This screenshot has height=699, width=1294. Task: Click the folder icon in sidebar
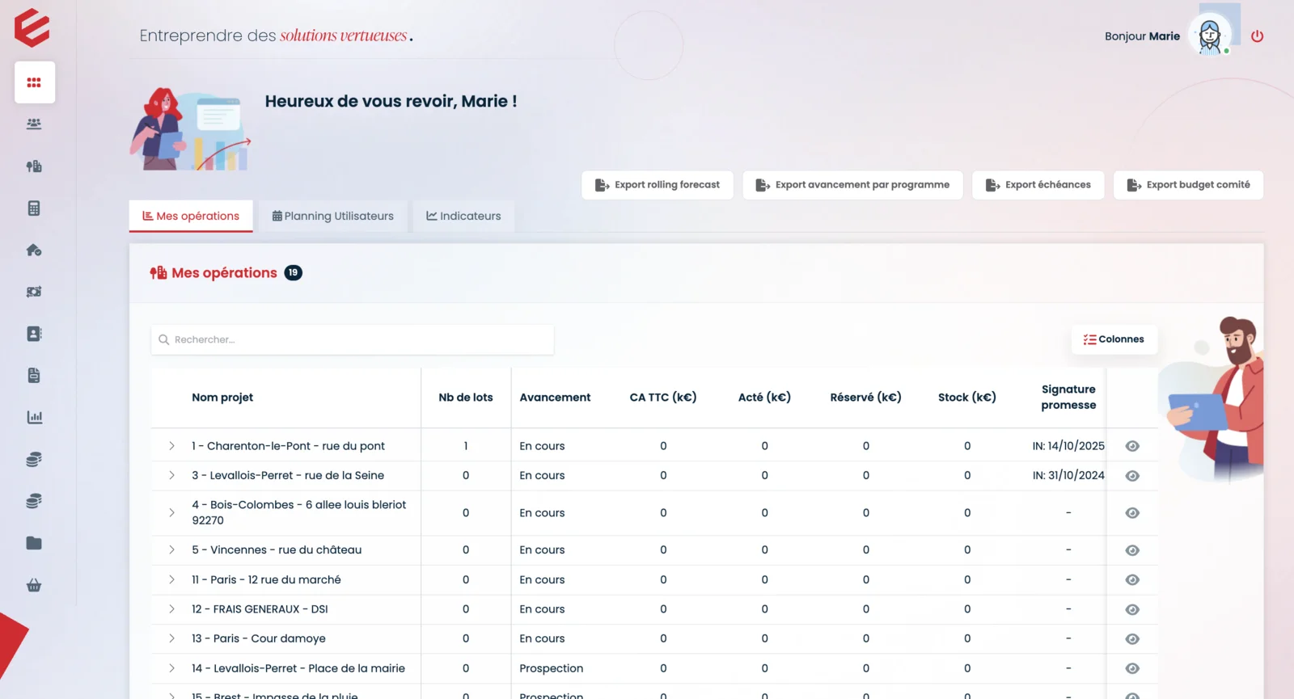point(34,543)
